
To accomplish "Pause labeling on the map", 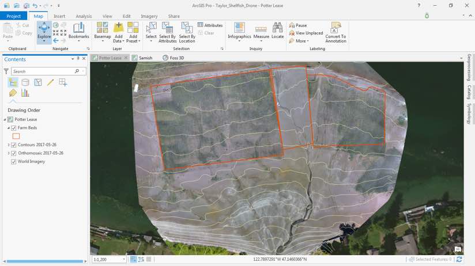I will click(x=298, y=25).
